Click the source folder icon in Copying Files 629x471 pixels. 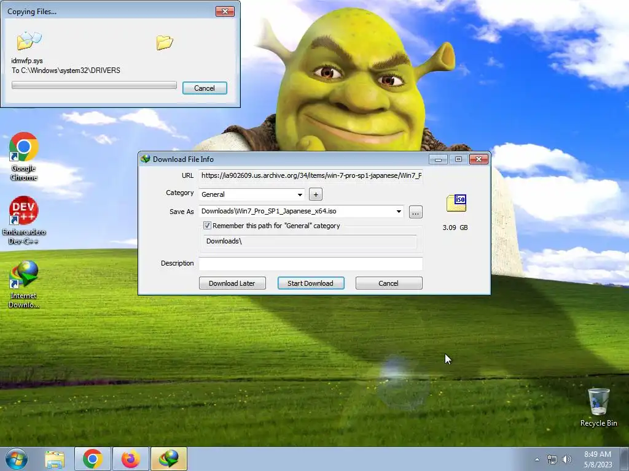(x=29, y=40)
